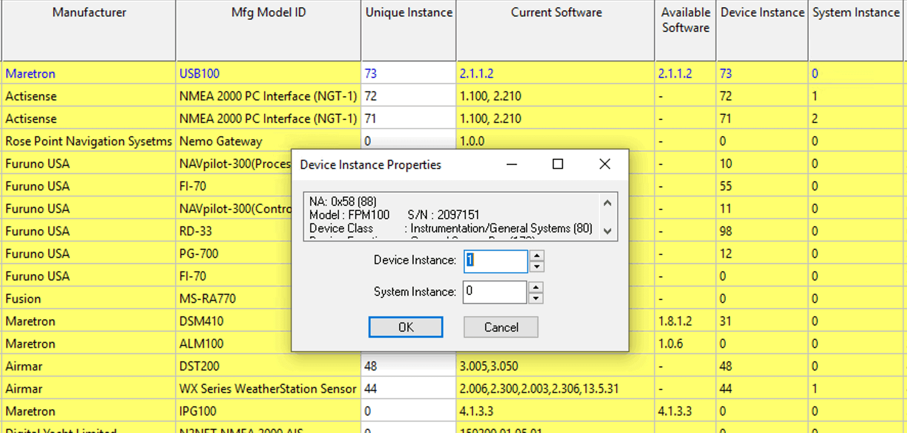907x433 pixels.
Task: Click WX Series WeatherStation Sensor cell
Action: click(x=268, y=388)
